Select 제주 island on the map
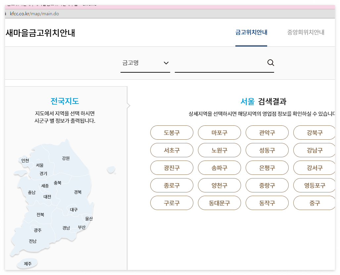340x275 pixels. click(x=27, y=263)
